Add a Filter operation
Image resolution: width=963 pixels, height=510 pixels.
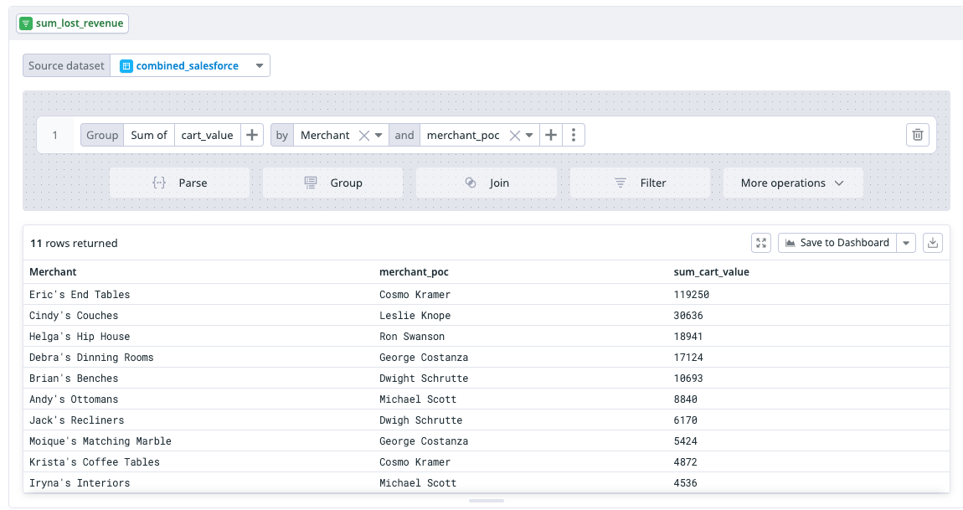[640, 183]
